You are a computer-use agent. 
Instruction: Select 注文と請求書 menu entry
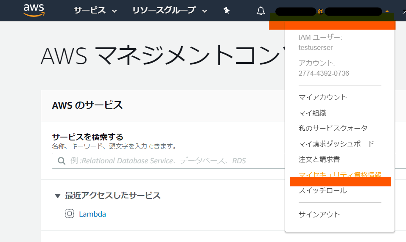pyautogui.click(x=319, y=159)
